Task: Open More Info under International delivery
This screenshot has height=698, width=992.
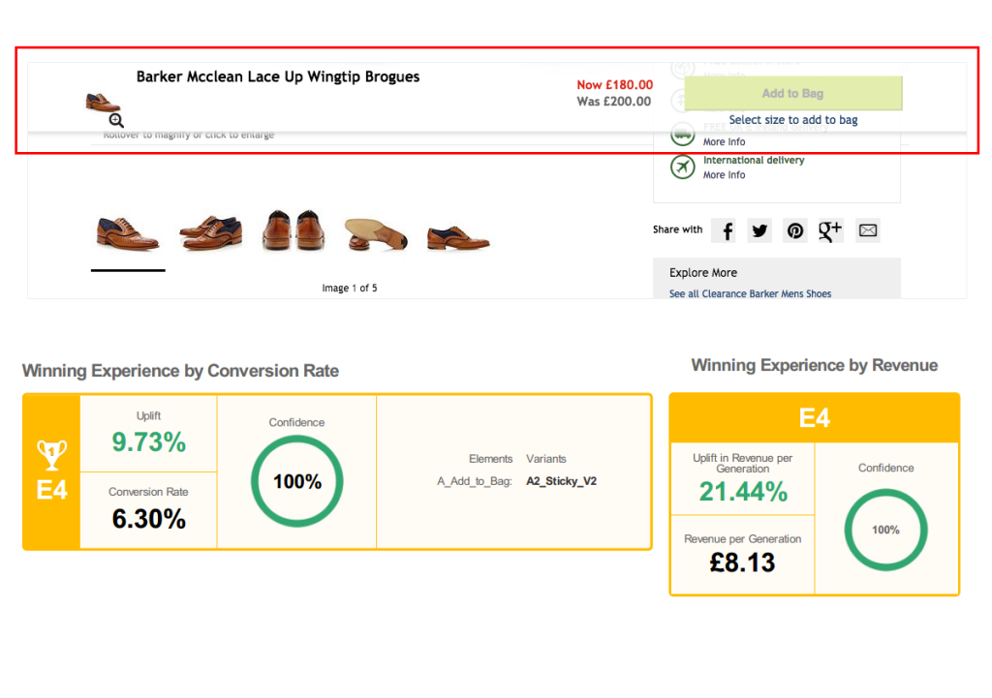Action: click(724, 175)
